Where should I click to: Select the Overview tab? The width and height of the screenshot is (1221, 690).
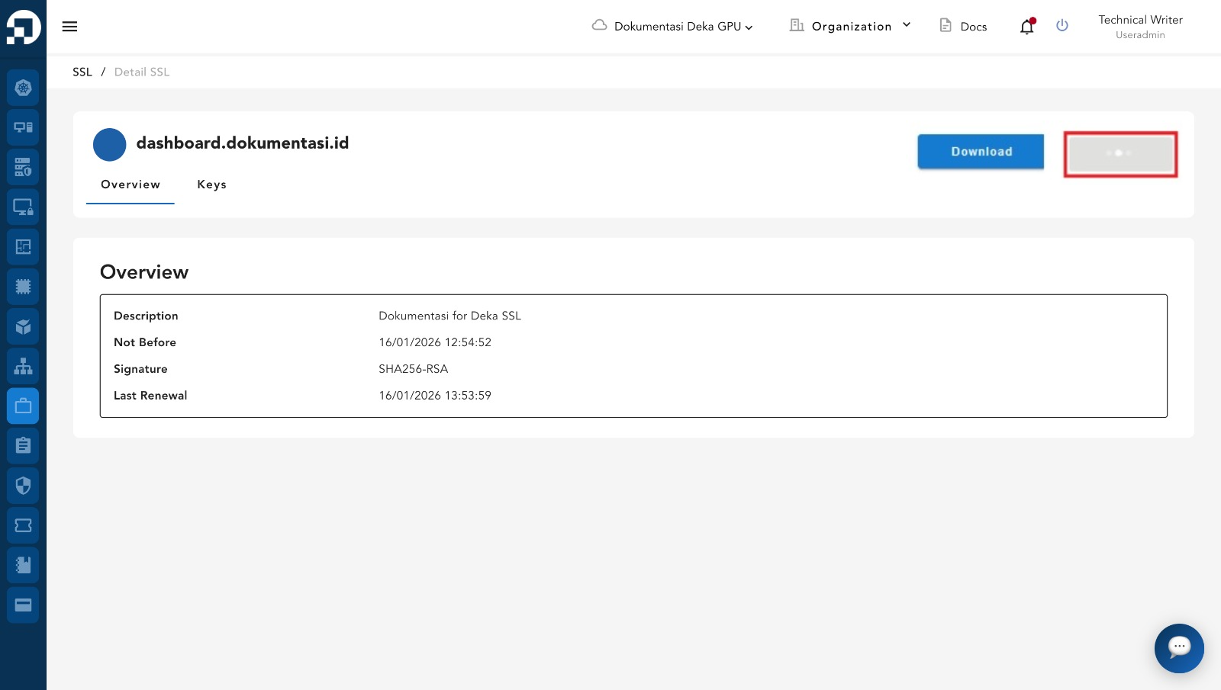click(x=130, y=185)
